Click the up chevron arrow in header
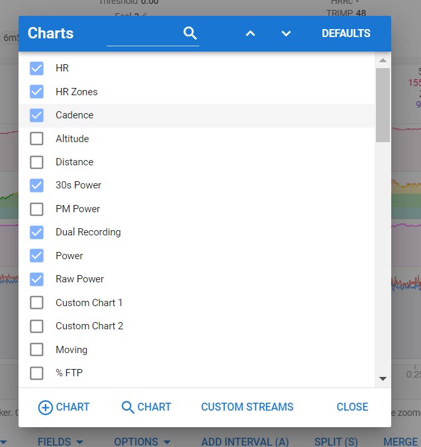This screenshot has width=421, height=447. tap(250, 34)
